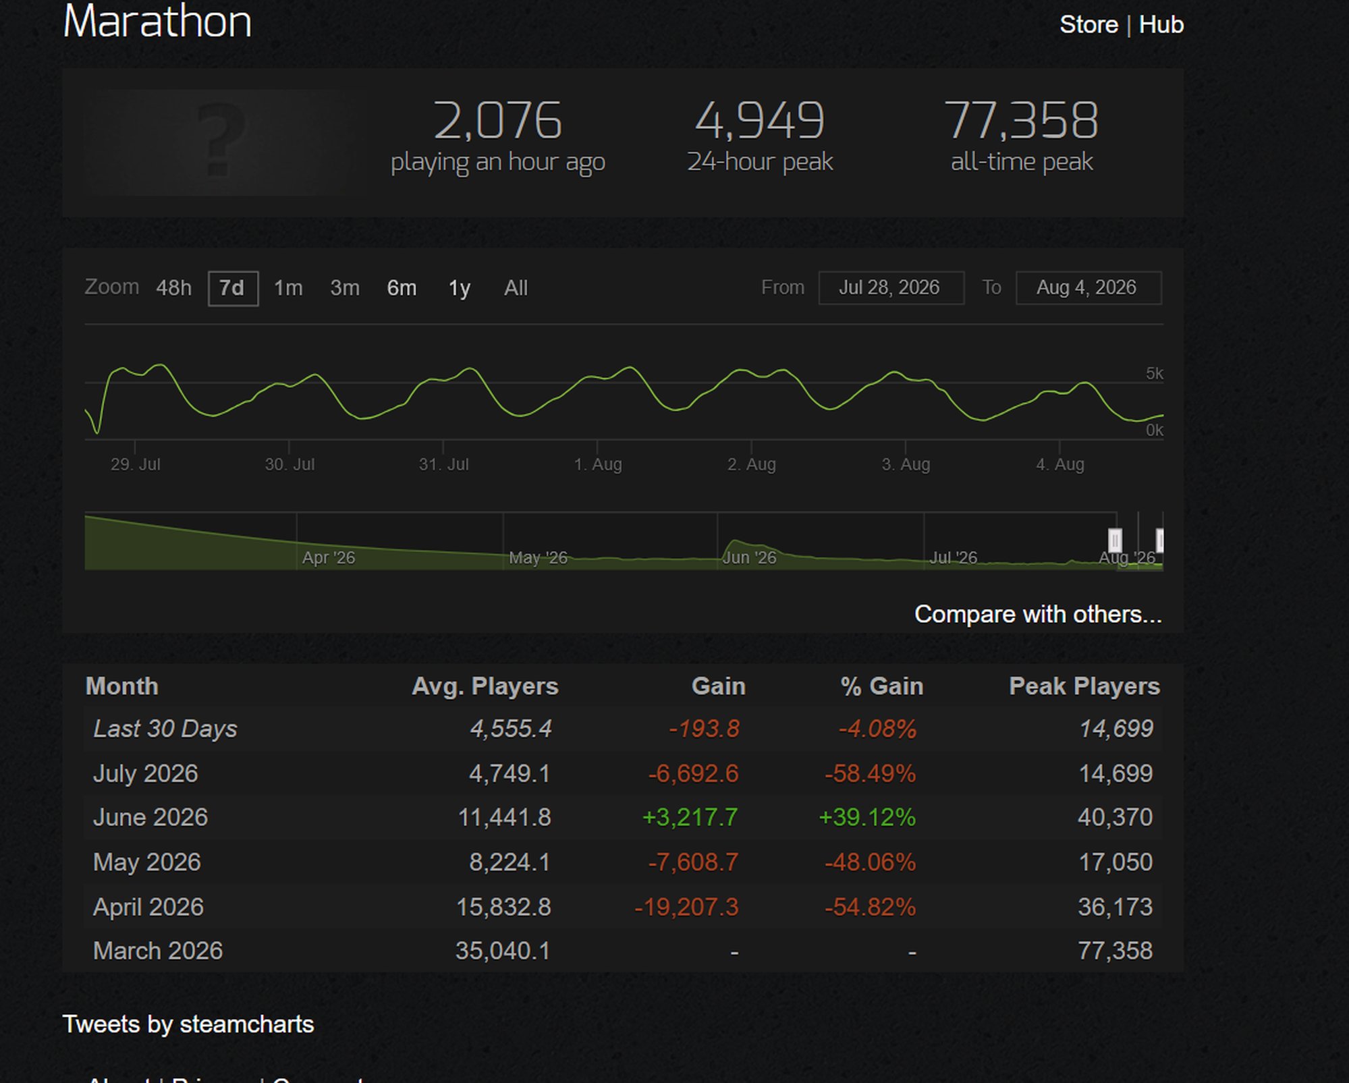This screenshot has width=1349, height=1083.
Task: Click May '26 in the navigator timeline
Action: pos(538,557)
